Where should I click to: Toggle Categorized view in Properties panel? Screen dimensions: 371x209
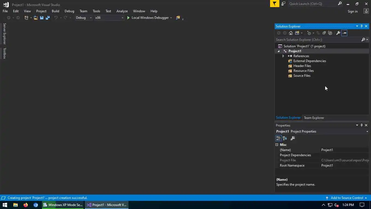click(279, 138)
